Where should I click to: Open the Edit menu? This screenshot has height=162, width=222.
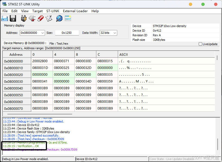click(14, 11)
